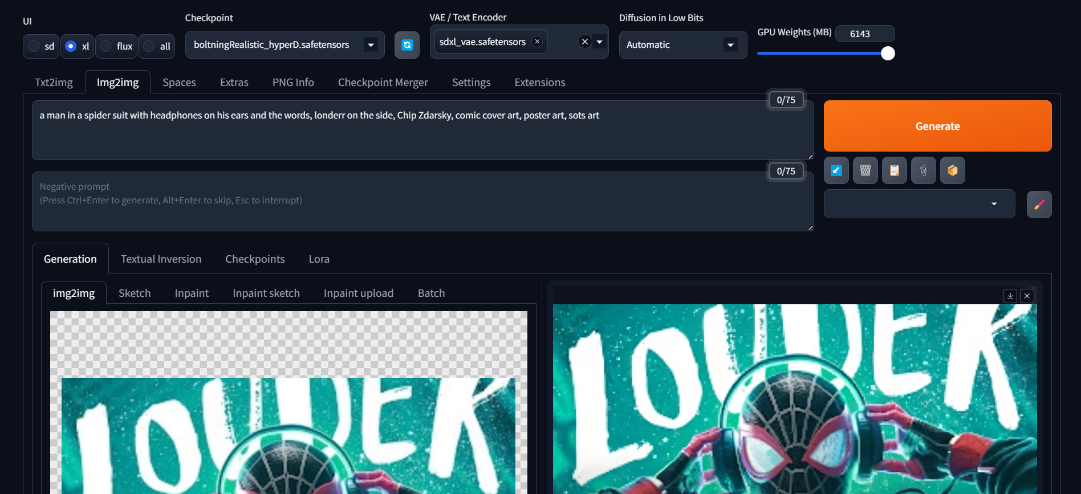Choose the all UI radio option
The width and height of the screenshot is (1081, 494).
pyautogui.click(x=149, y=46)
